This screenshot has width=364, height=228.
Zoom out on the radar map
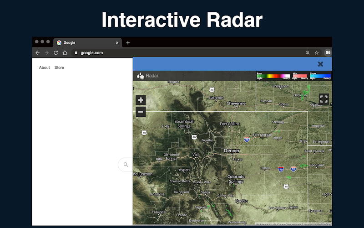click(141, 112)
